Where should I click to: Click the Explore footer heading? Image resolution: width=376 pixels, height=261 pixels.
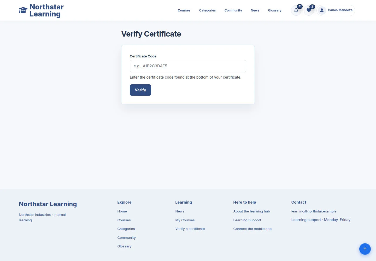click(124, 202)
